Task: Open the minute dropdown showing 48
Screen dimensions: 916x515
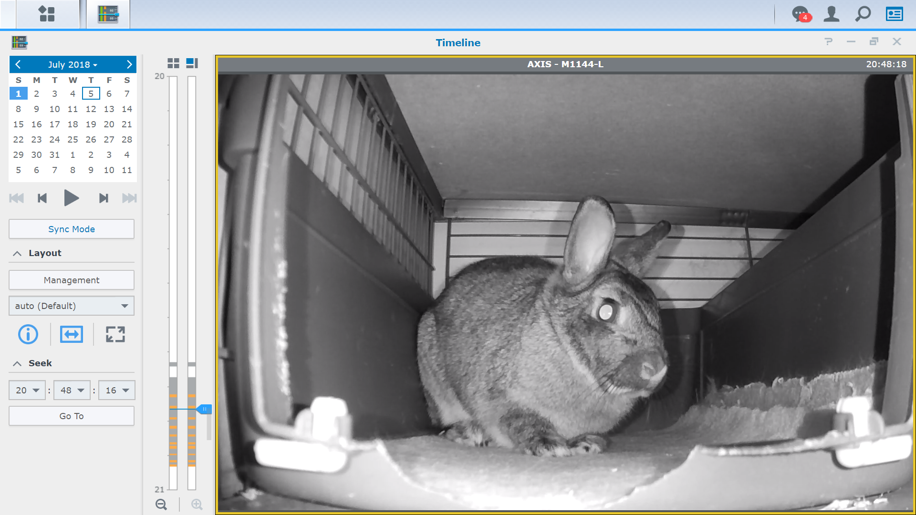Action: (72, 390)
